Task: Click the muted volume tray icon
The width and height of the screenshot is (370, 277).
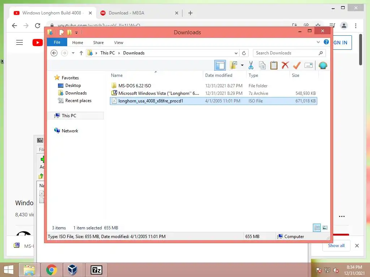Action: [336, 270]
